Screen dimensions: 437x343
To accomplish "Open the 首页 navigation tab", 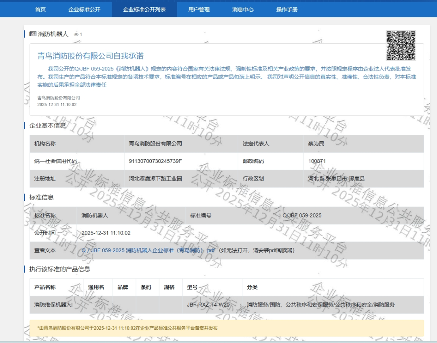I will [x=40, y=9].
